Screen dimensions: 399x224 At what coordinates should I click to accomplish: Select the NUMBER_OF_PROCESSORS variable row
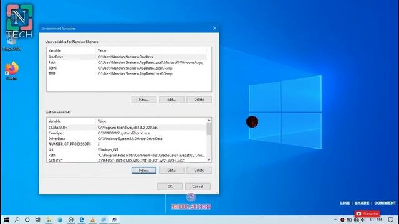(127, 144)
